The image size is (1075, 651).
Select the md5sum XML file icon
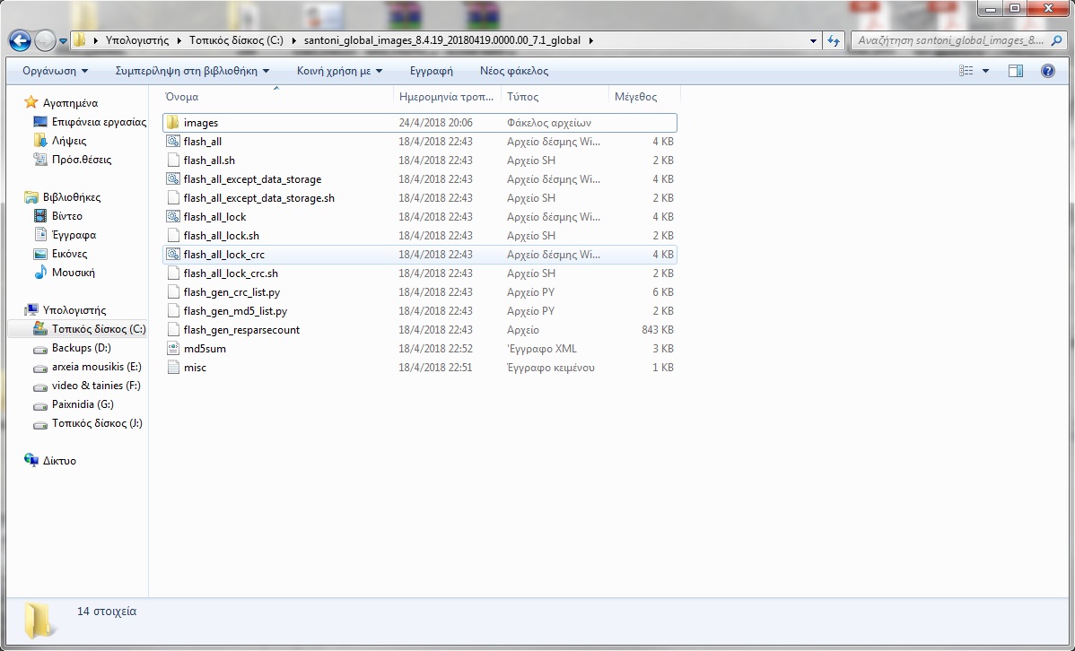(x=173, y=349)
